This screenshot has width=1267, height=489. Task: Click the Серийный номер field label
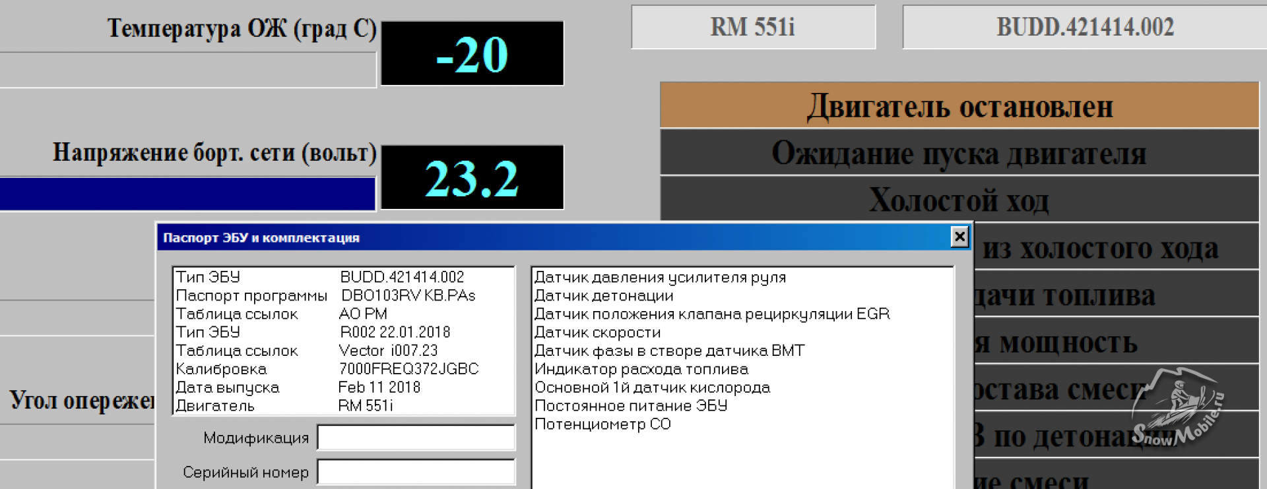click(x=245, y=473)
